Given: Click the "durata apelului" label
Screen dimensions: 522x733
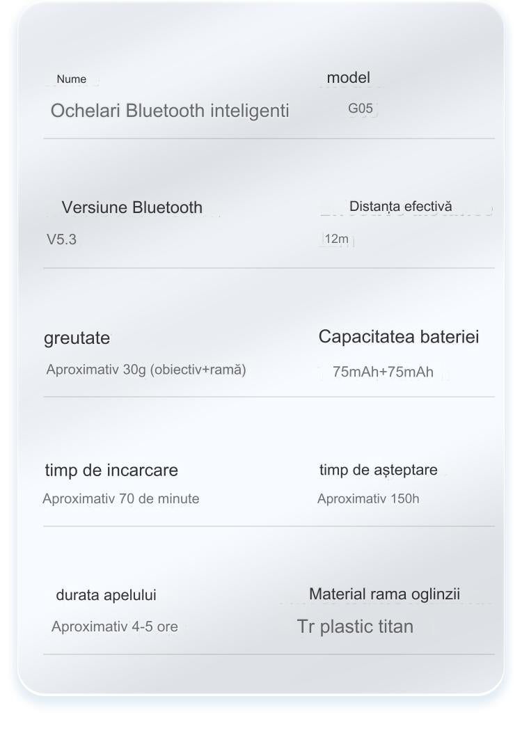Looking at the screenshot, I should coord(106,595).
